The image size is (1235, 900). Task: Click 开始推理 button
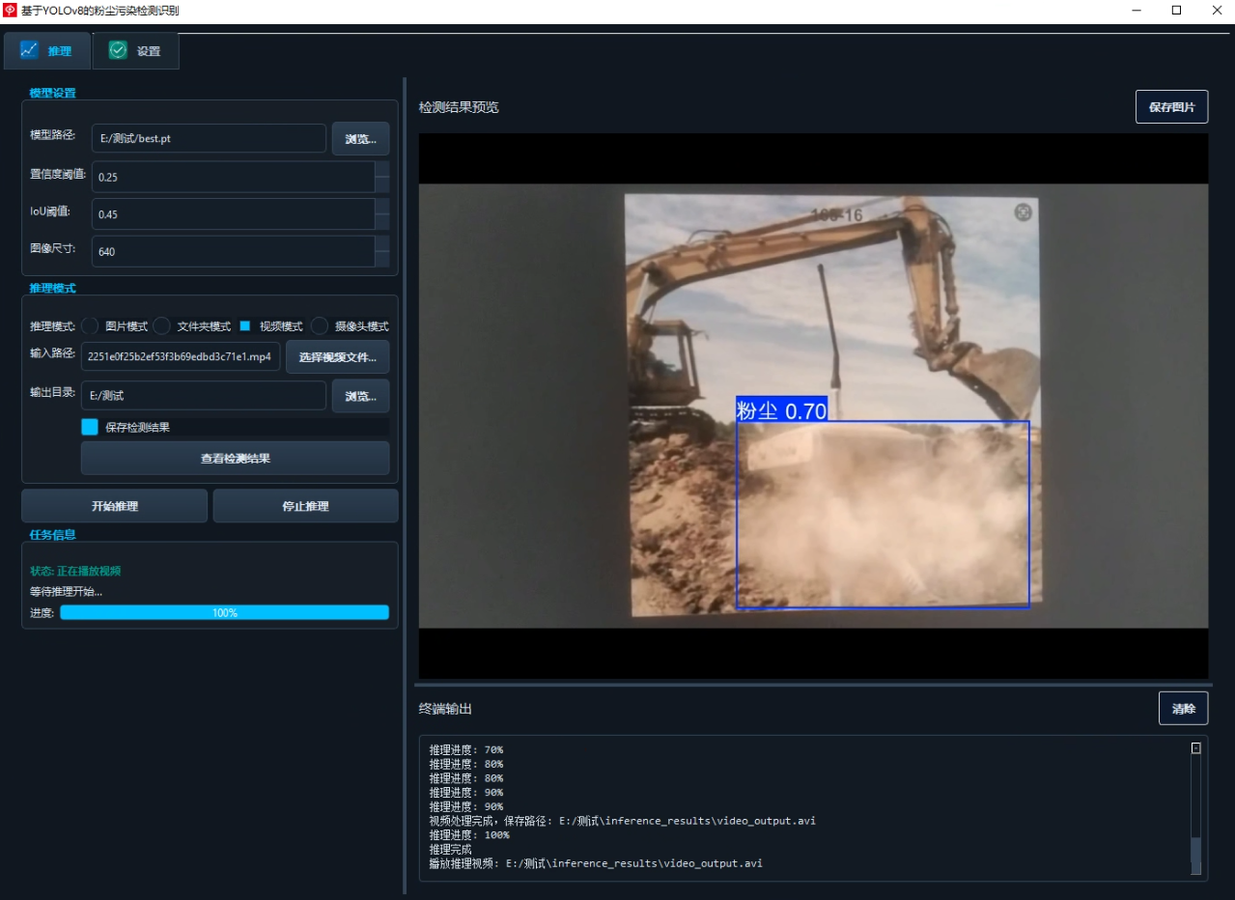(115, 506)
